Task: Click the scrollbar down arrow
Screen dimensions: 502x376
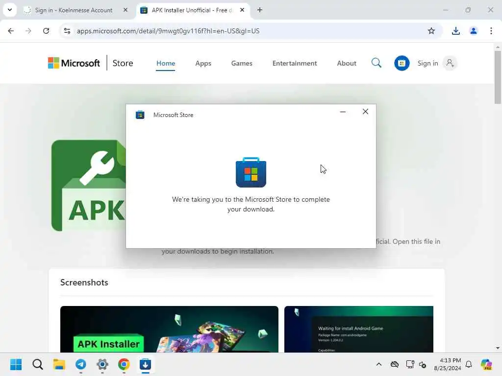Action: click(x=498, y=348)
